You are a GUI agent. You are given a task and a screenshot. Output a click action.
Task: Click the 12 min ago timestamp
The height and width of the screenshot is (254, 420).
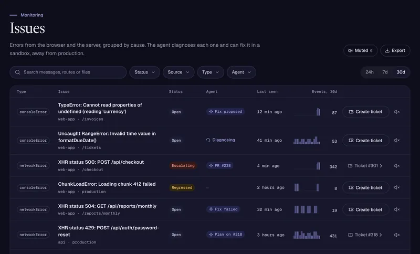pos(269,112)
